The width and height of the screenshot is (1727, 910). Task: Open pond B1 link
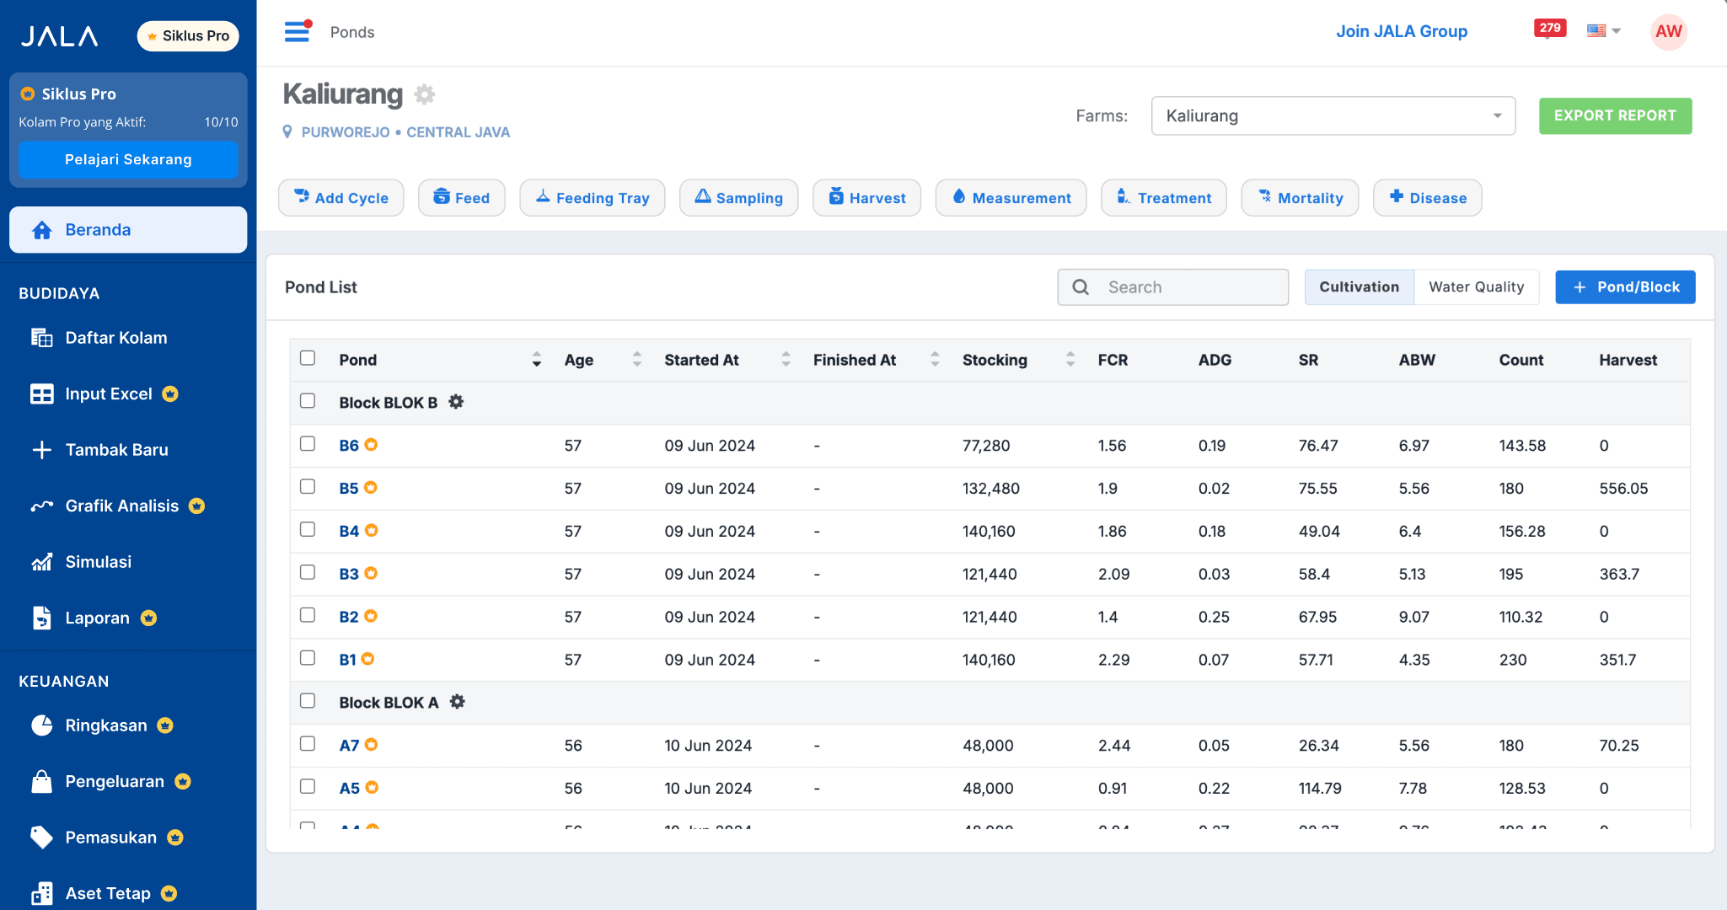[347, 660]
